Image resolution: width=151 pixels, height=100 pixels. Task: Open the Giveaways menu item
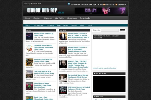(x=72, y=18)
